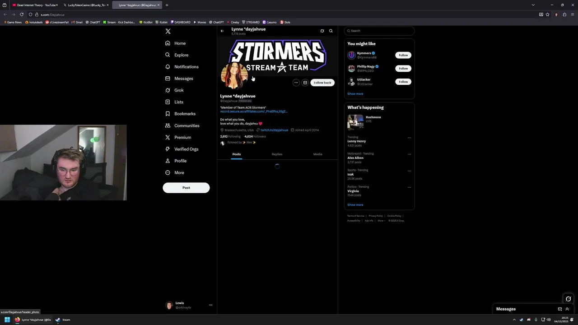Switch to the Posts tab
The image size is (578, 325).
[x=237, y=154]
